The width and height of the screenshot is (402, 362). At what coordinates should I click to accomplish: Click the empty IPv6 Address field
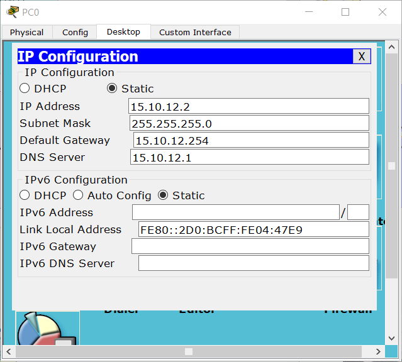236,212
